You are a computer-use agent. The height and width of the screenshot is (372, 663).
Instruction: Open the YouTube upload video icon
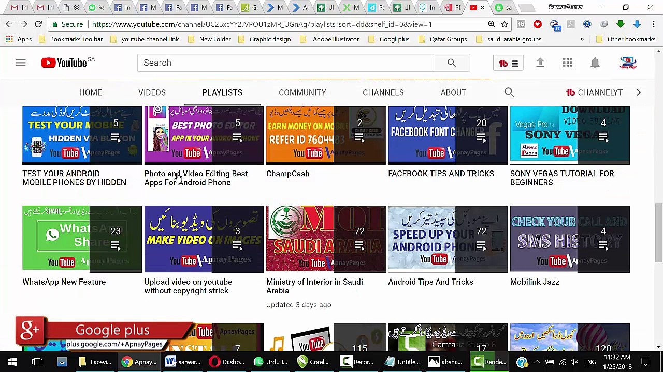pos(540,63)
